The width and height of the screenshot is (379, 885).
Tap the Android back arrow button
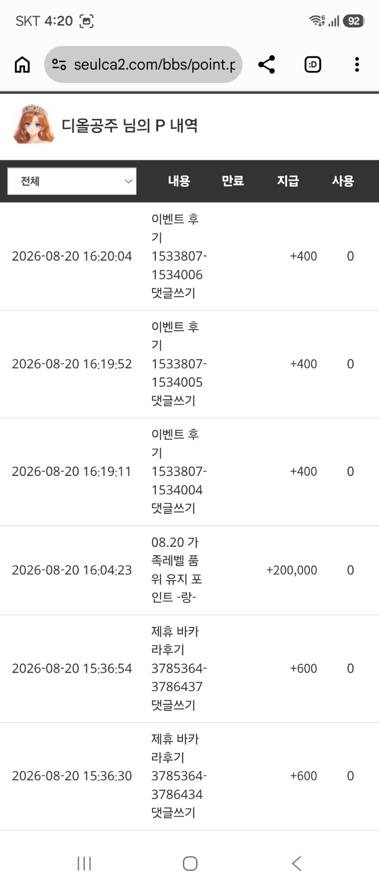coord(297,863)
